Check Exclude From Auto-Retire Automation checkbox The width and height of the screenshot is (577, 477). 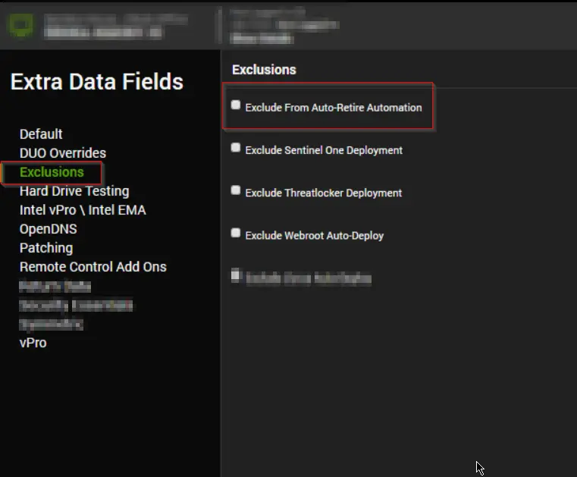(236, 105)
